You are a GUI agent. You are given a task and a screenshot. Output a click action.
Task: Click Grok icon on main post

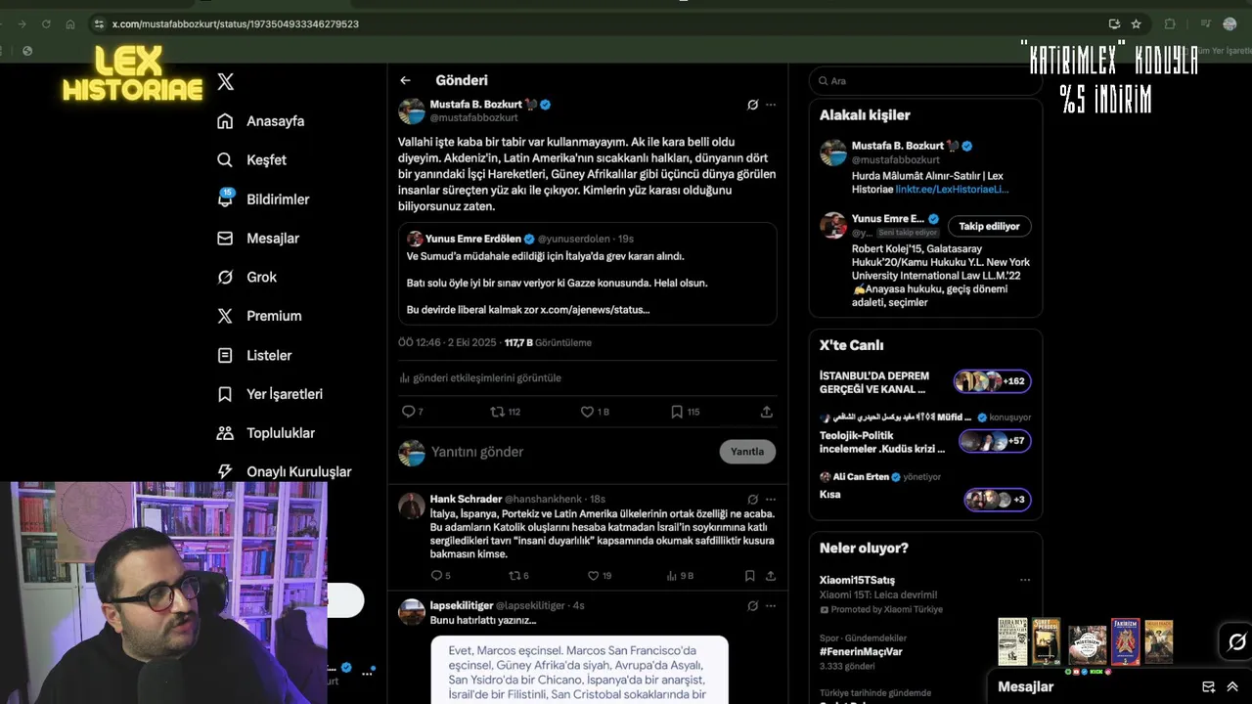tap(752, 105)
